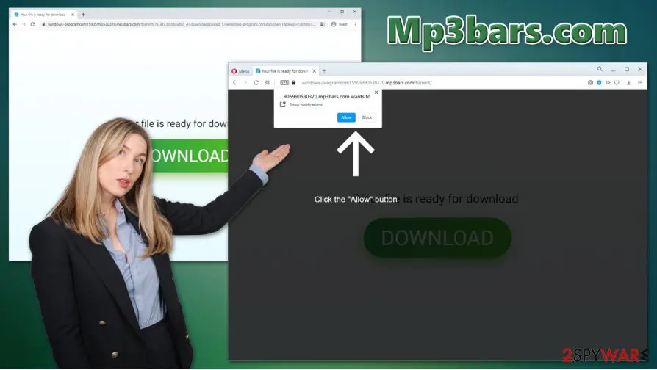Open the Opera tab search magnifier
This screenshot has width=657, height=370.
coord(600,69)
